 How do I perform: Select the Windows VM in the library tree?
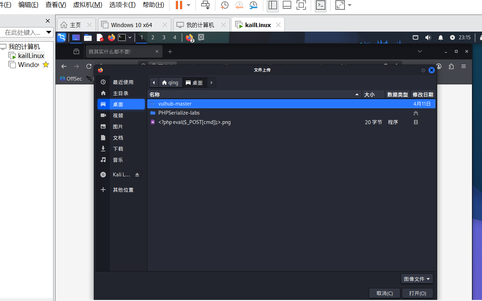pos(28,65)
